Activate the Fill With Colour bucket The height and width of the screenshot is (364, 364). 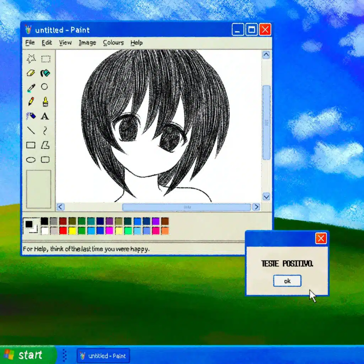tap(45, 73)
